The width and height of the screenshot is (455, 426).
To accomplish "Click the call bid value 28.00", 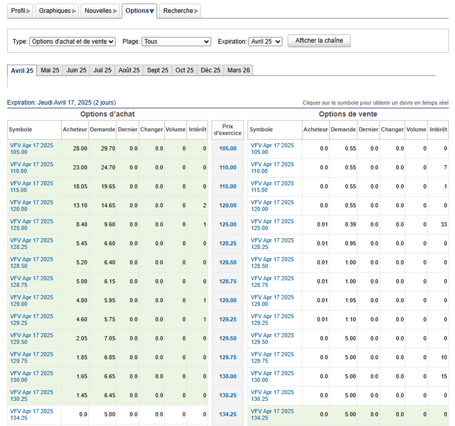I will (80, 148).
